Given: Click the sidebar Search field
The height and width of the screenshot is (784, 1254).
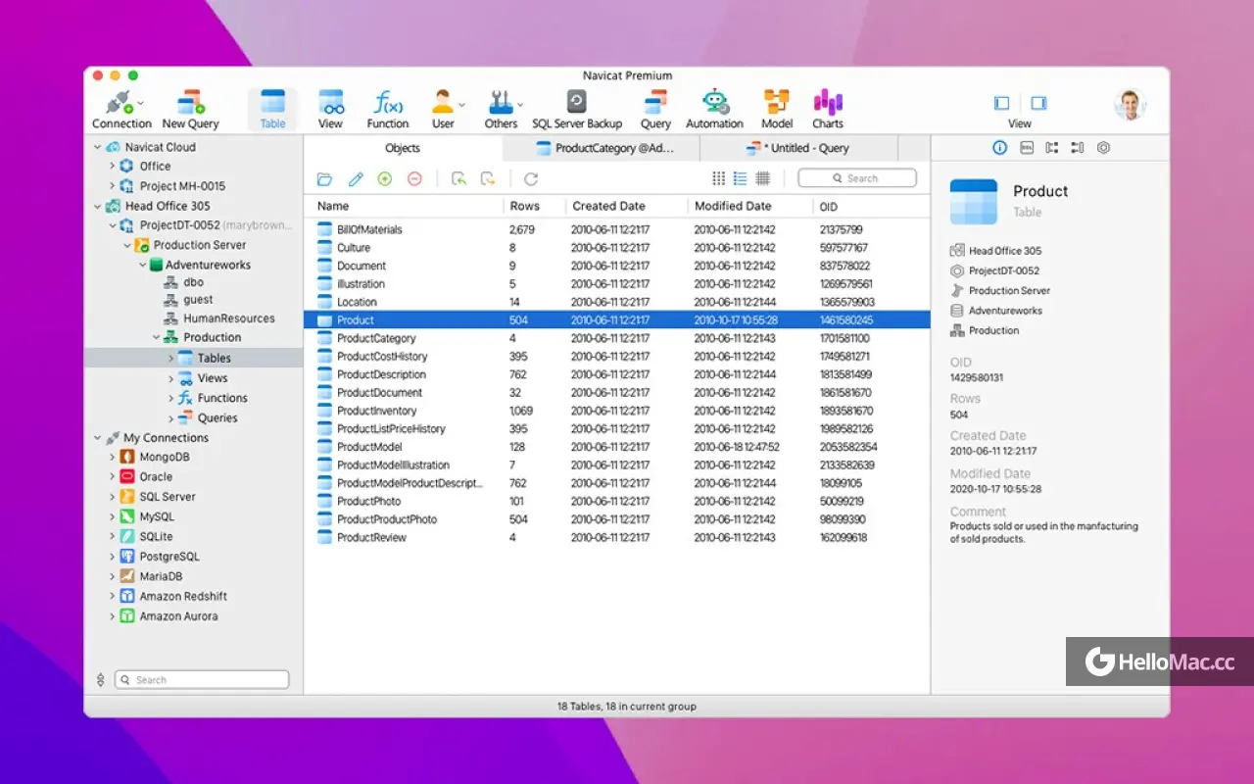Looking at the screenshot, I should [x=202, y=680].
